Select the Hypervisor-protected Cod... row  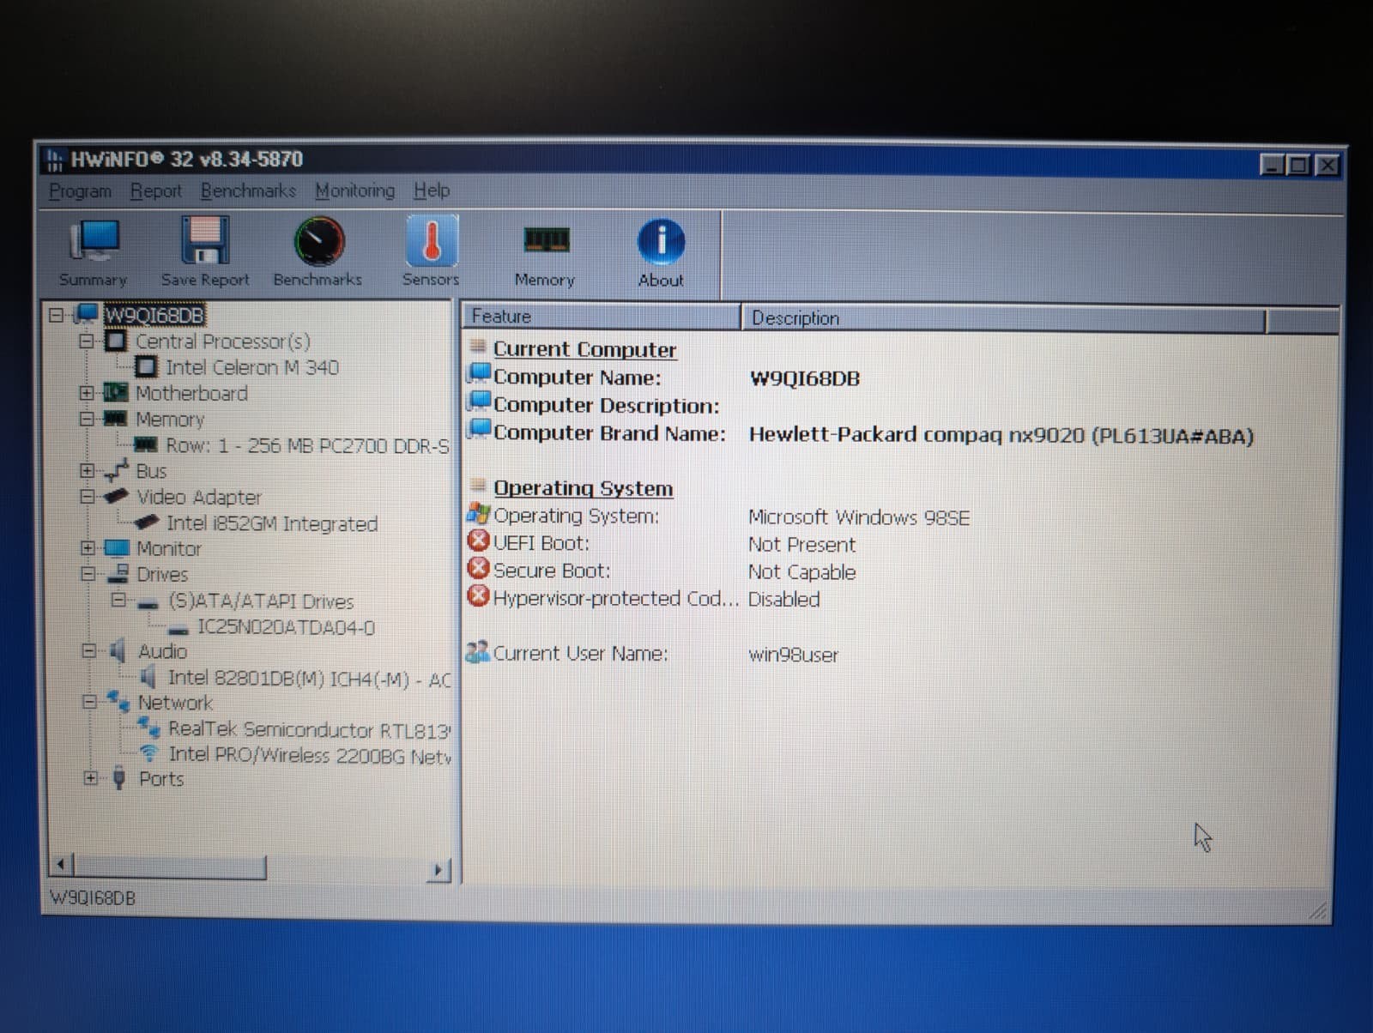(x=644, y=599)
